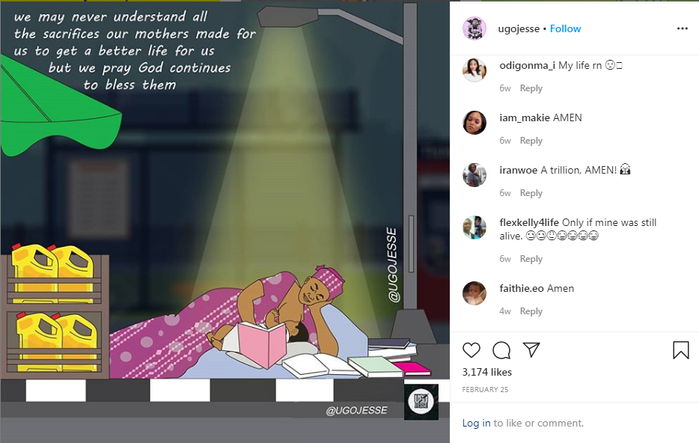This screenshot has height=443, width=699.
Task: Click Log in to like or comment
Action: 476,423
